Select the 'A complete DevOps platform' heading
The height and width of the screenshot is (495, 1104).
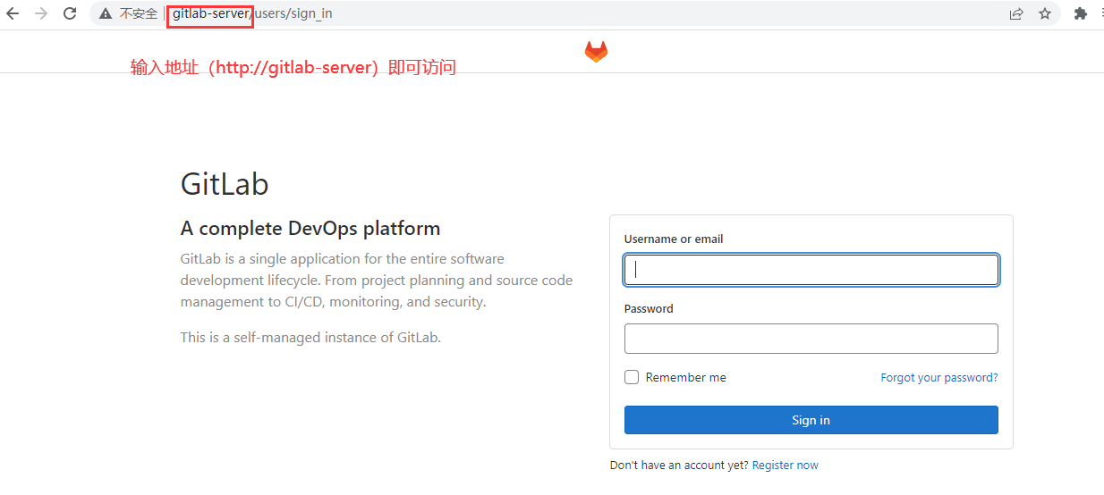[x=310, y=228]
